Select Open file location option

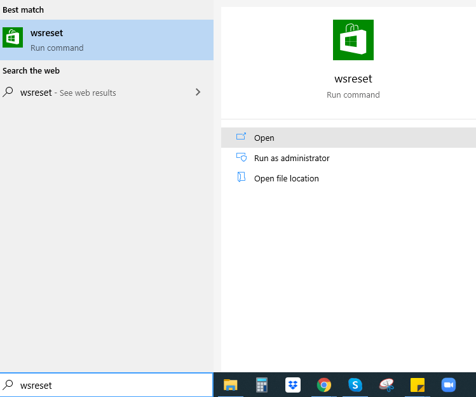coord(286,178)
